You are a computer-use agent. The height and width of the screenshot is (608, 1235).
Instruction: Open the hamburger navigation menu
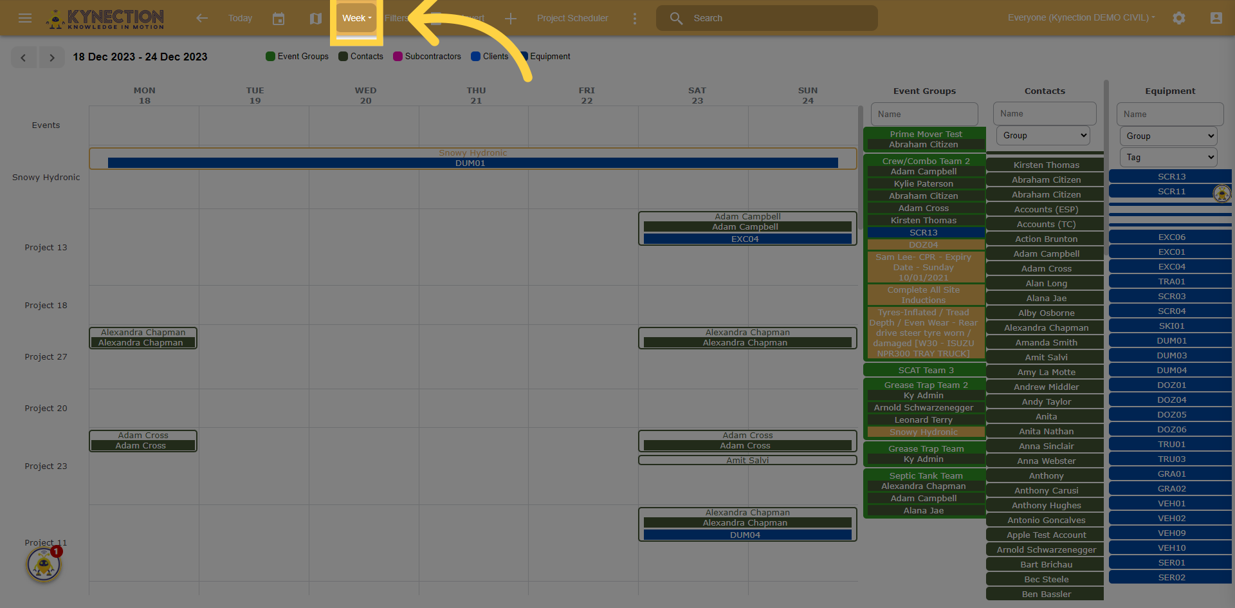[25, 18]
